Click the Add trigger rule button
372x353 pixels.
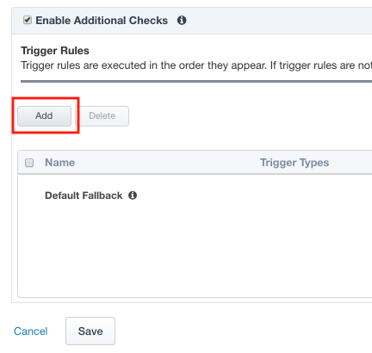point(44,116)
